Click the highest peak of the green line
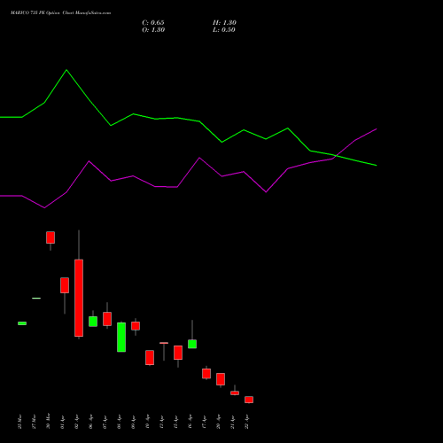Screen dimensions: 443x443 66,70
